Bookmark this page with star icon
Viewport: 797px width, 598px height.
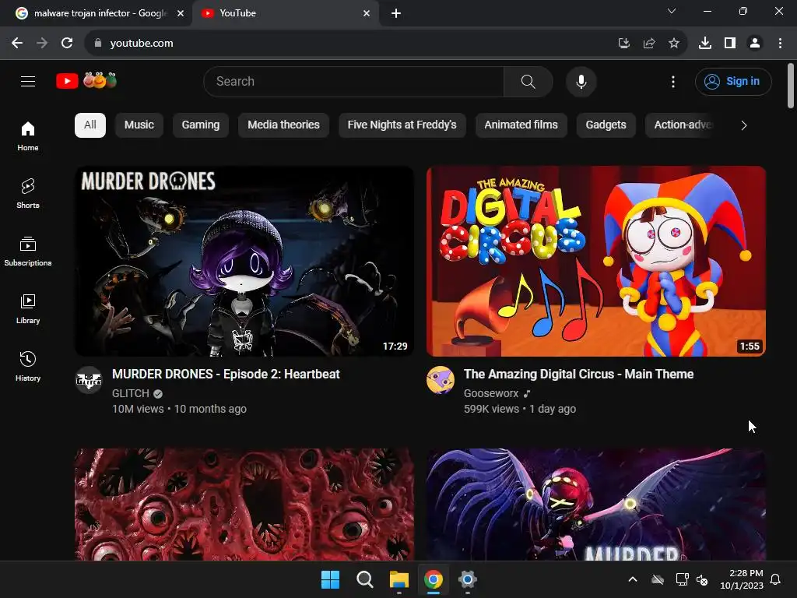coord(674,44)
